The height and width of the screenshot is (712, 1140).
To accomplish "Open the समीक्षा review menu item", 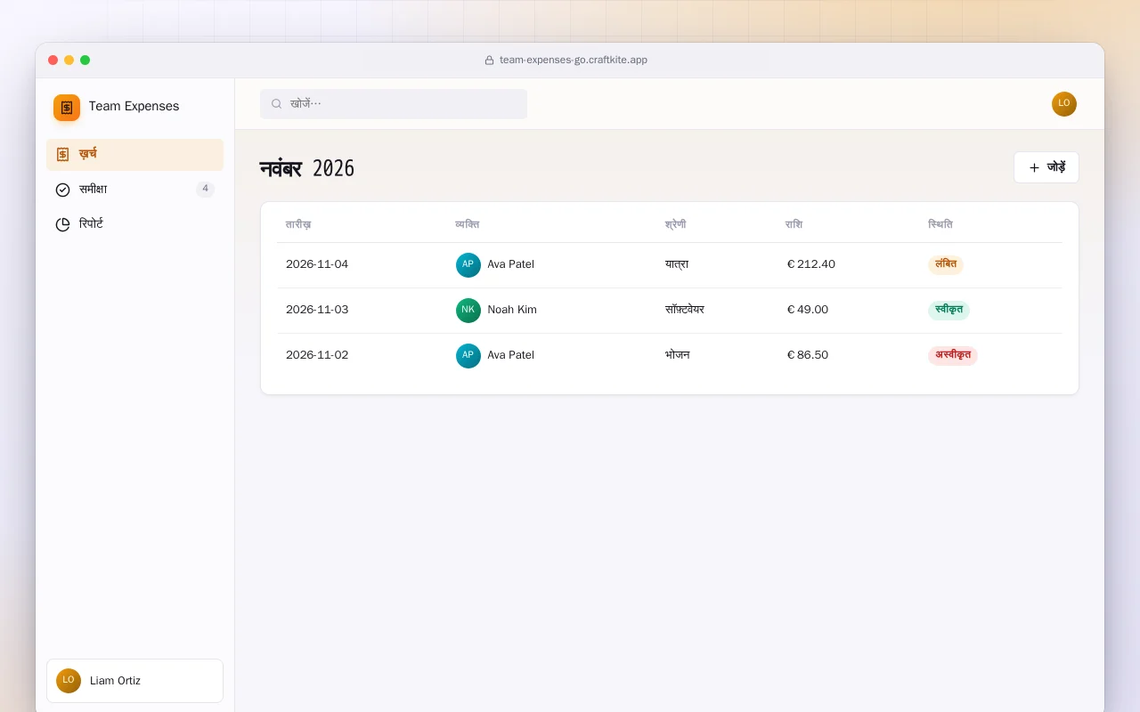I will (x=134, y=190).
